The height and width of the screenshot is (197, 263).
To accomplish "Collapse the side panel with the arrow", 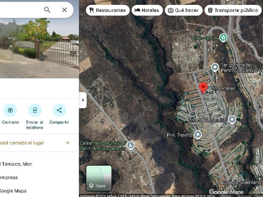I will pyautogui.click(x=83, y=100).
